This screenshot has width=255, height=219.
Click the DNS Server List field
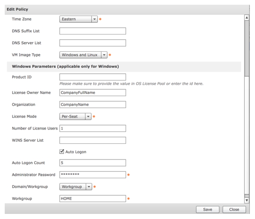pos(93,43)
